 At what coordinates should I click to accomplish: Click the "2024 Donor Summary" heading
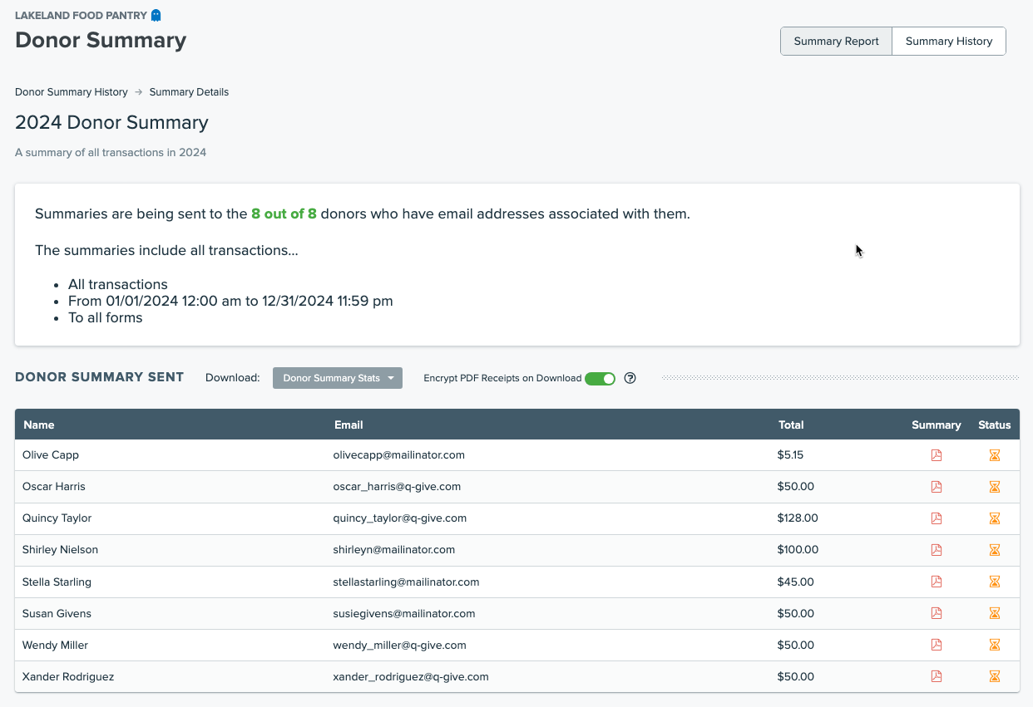click(111, 123)
